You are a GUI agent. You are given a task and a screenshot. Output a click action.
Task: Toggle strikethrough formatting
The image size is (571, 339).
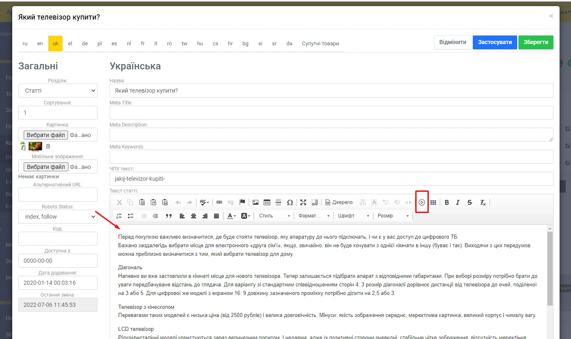click(x=470, y=202)
